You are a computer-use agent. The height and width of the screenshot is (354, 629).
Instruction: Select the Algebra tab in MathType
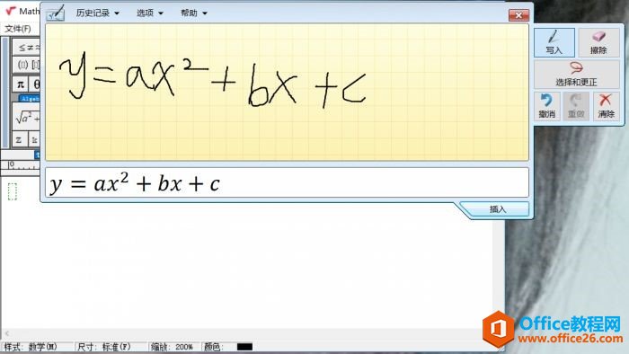pos(30,98)
